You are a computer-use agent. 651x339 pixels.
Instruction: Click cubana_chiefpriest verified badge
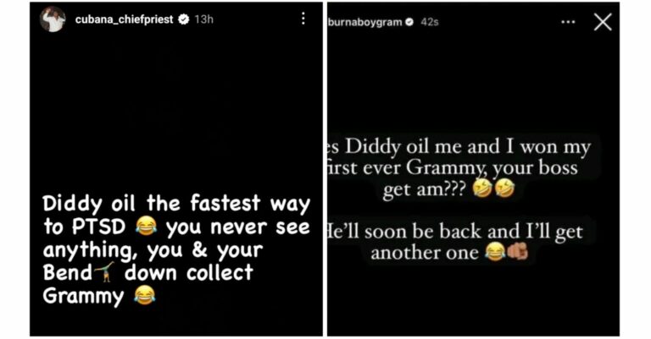click(183, 19)
